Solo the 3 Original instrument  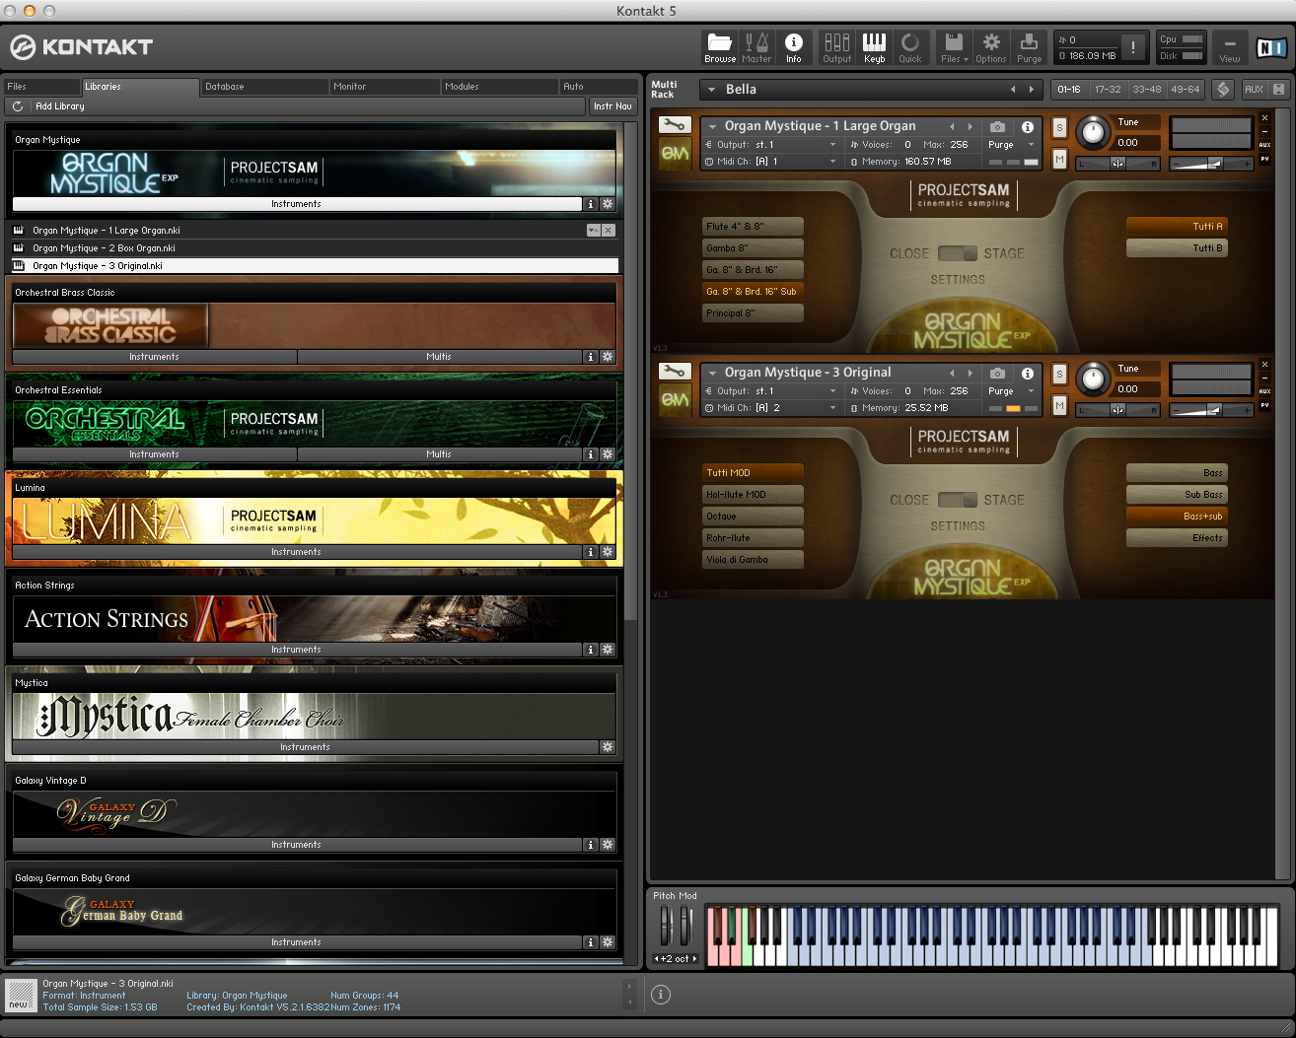pos(1059,374)
